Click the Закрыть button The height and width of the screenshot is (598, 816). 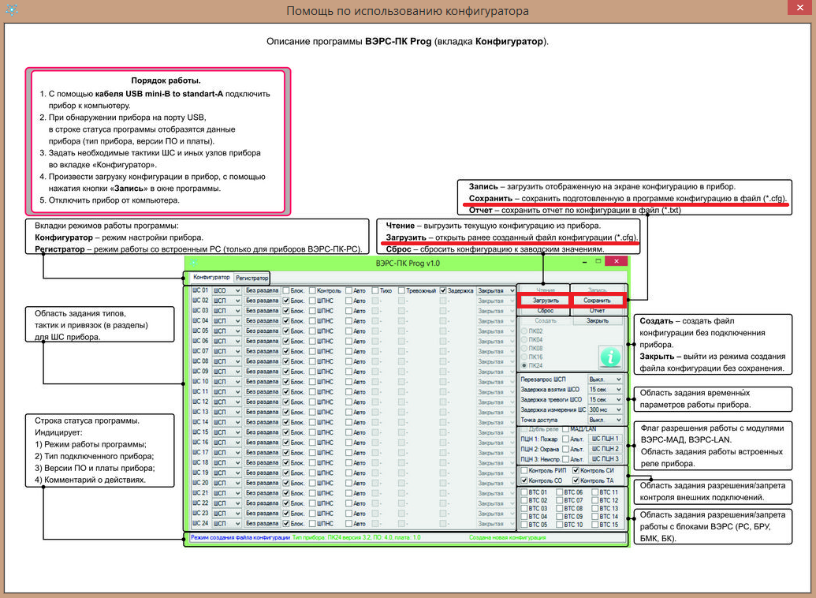[597, 321]
